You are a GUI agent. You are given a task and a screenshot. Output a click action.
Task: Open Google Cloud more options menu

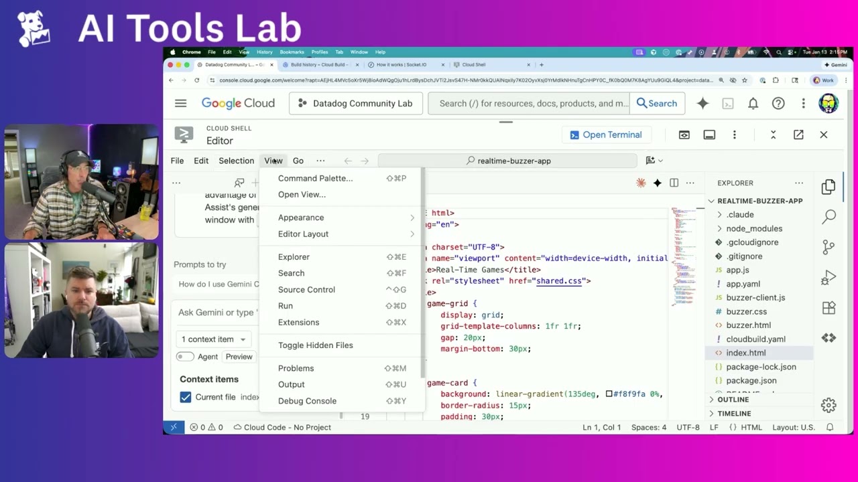coord(803,103)
